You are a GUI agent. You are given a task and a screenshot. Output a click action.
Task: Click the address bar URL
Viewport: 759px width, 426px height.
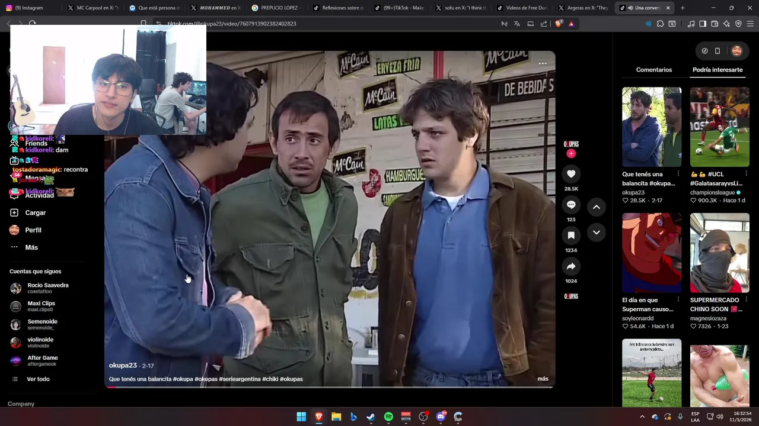coord(231,24)
